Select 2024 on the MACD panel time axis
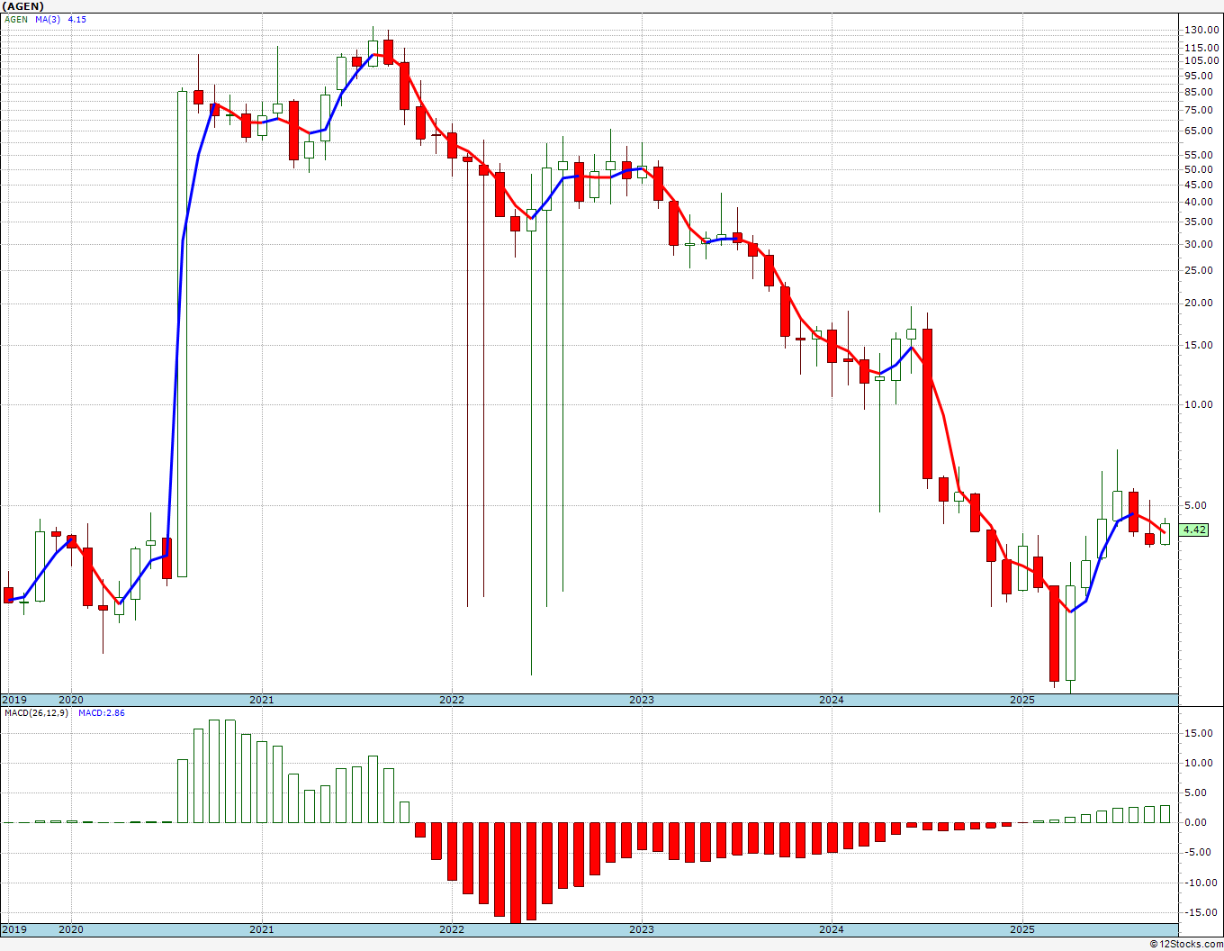 (831, 929)
